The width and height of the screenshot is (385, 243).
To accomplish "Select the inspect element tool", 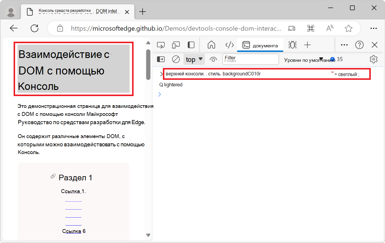I will (161, 45).
